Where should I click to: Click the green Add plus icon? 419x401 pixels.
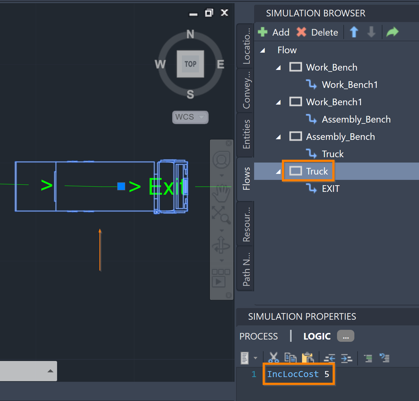[x=263, y=32]
